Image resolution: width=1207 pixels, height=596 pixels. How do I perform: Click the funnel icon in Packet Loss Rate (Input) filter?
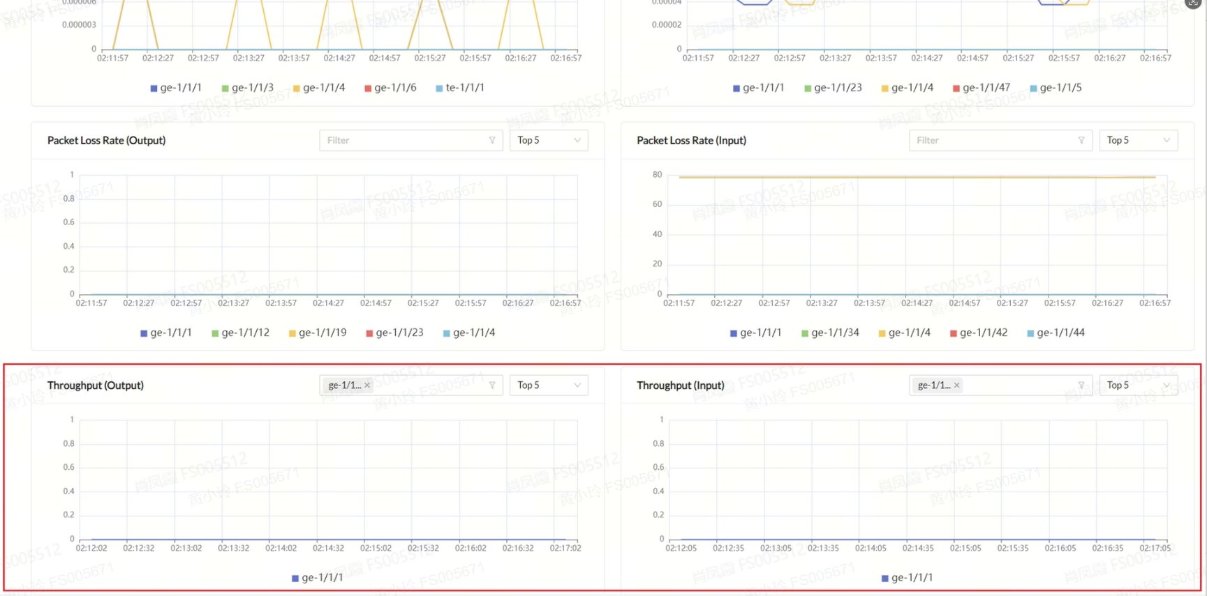click(x=1081, y=140)
